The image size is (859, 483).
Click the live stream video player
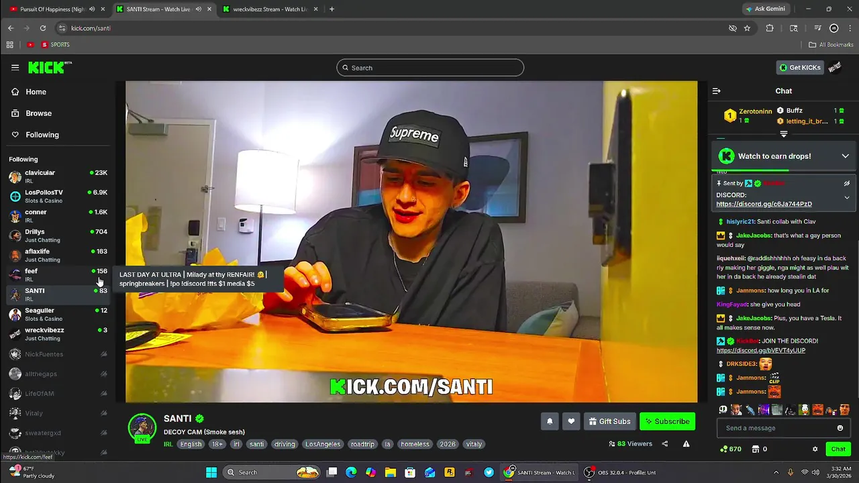[x=411, y=241]
